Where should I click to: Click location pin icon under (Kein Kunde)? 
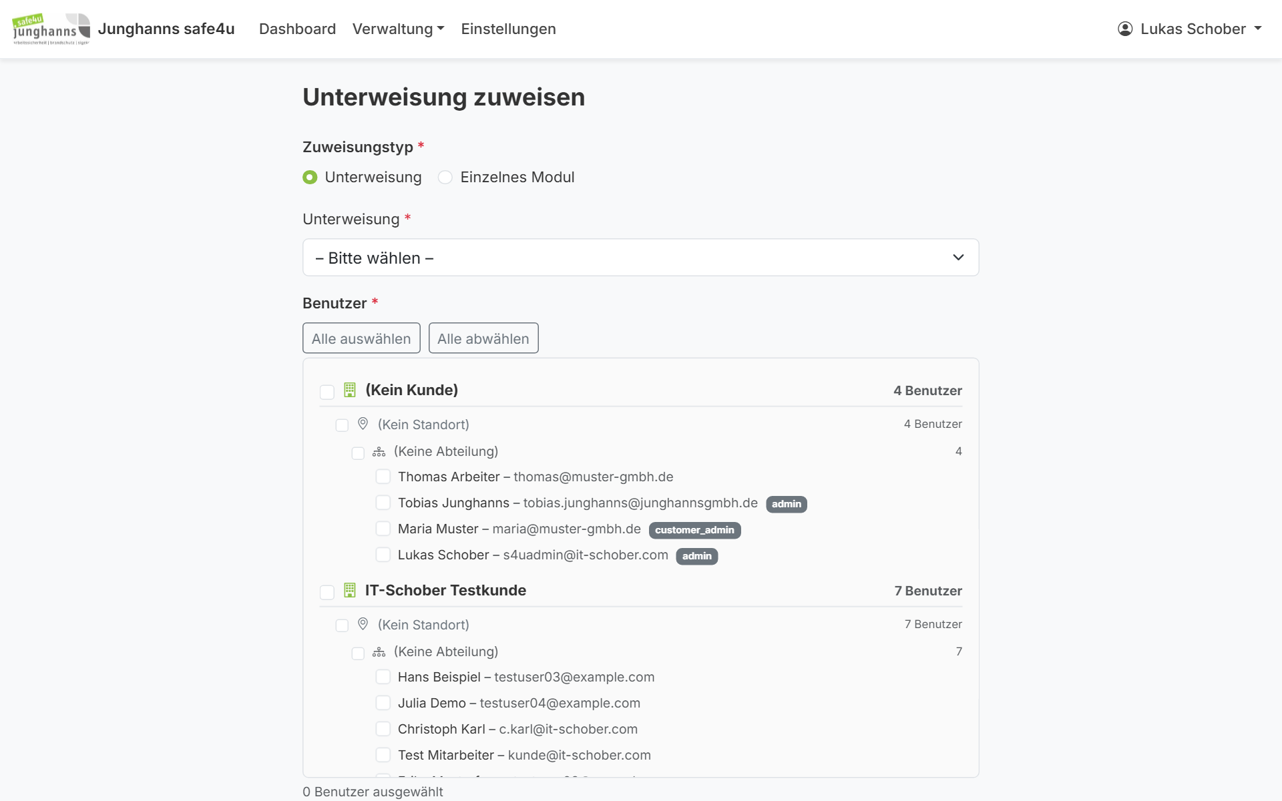(363, 424)
